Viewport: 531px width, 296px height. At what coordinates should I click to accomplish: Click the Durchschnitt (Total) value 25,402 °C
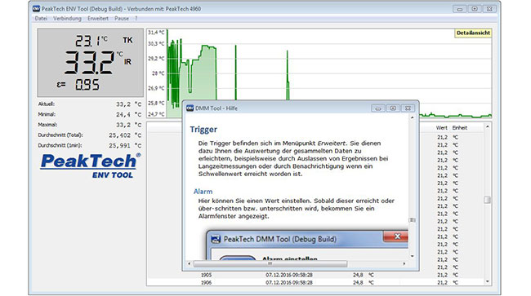(x=125, y=135)
